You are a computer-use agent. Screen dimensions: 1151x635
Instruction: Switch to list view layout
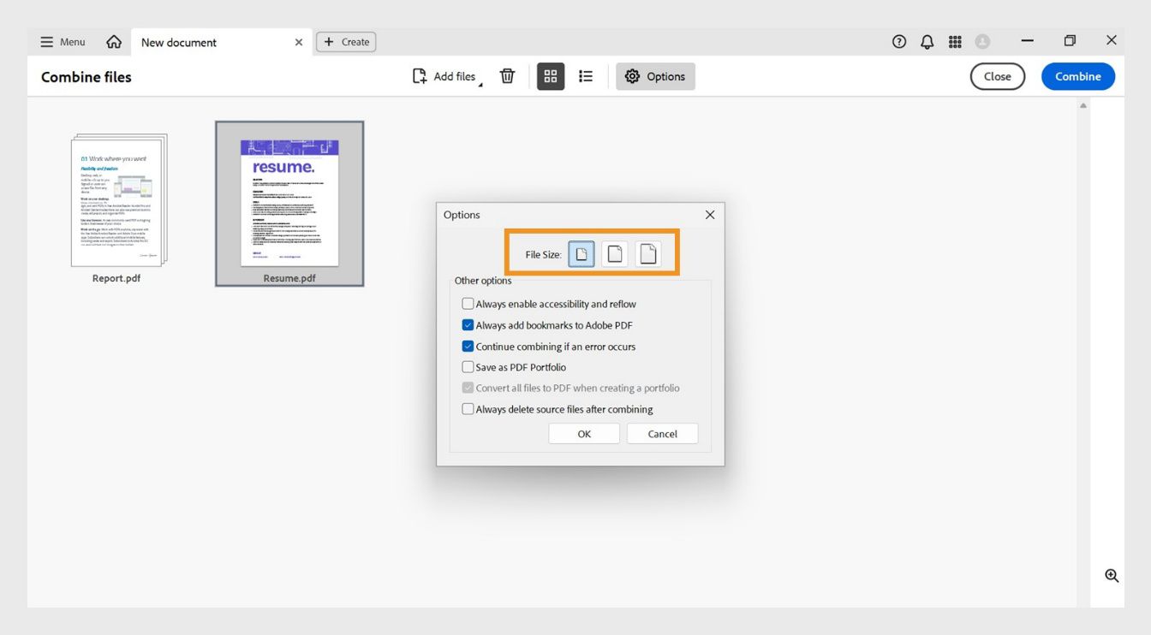[x=586, y=75]
